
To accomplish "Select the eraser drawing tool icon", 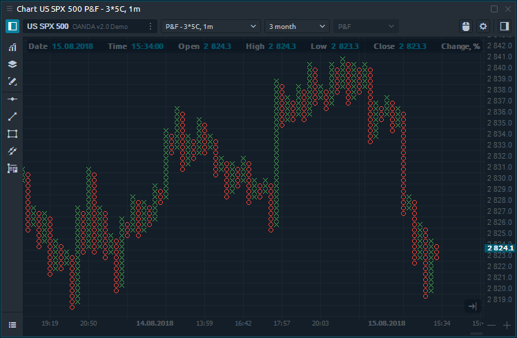I will (x=12, y=81).
